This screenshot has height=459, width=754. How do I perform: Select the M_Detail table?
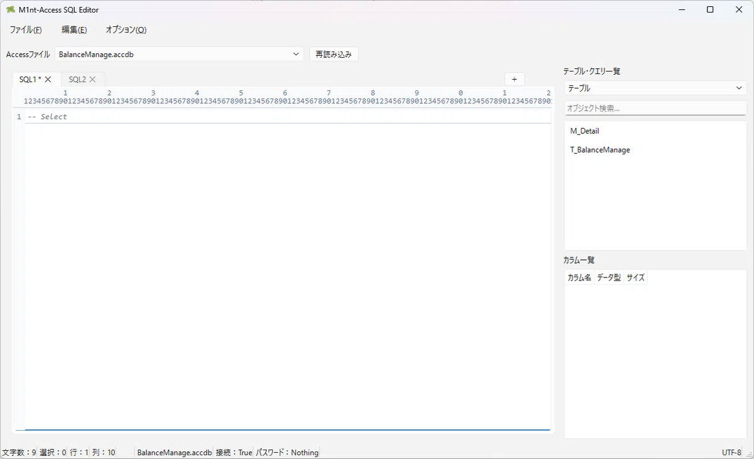pyautogui.click(x=655, y=131)
